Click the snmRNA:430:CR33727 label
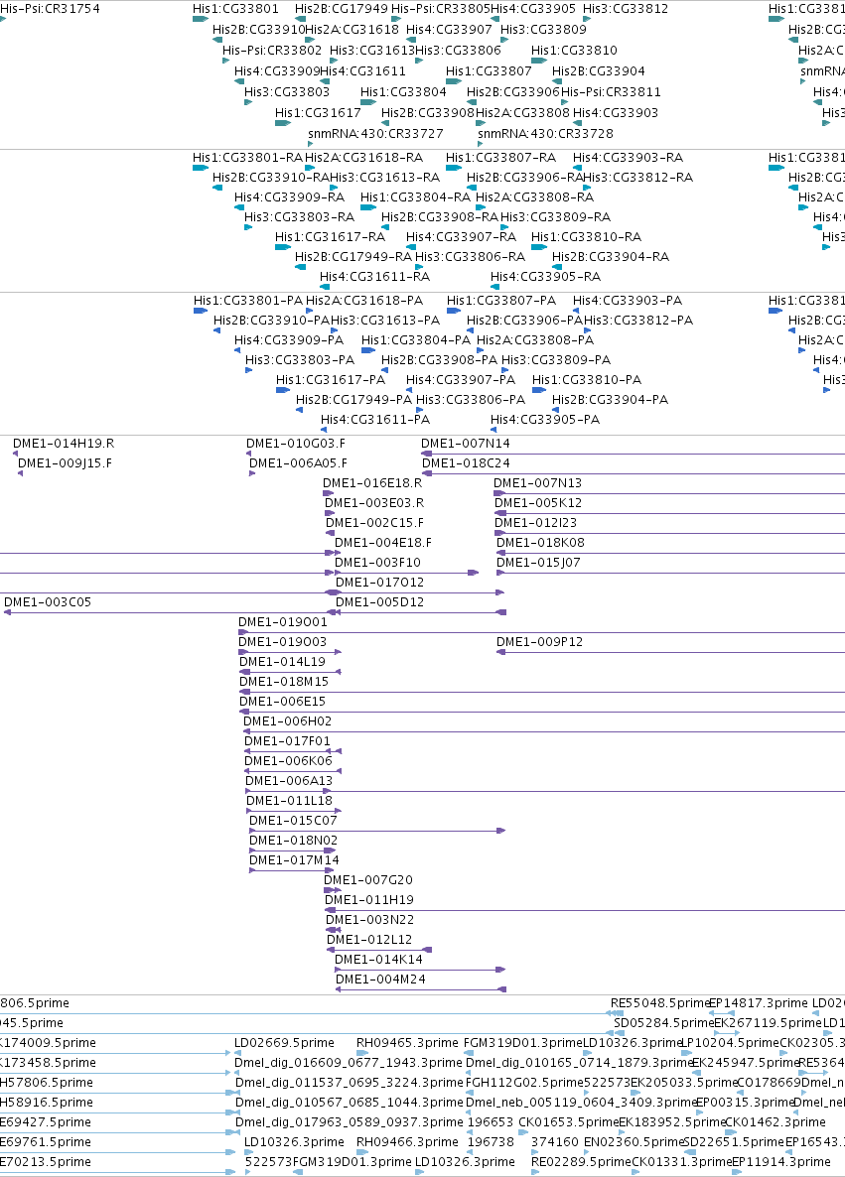Screen dimensions: 845x1177 [x=375, y=134]
